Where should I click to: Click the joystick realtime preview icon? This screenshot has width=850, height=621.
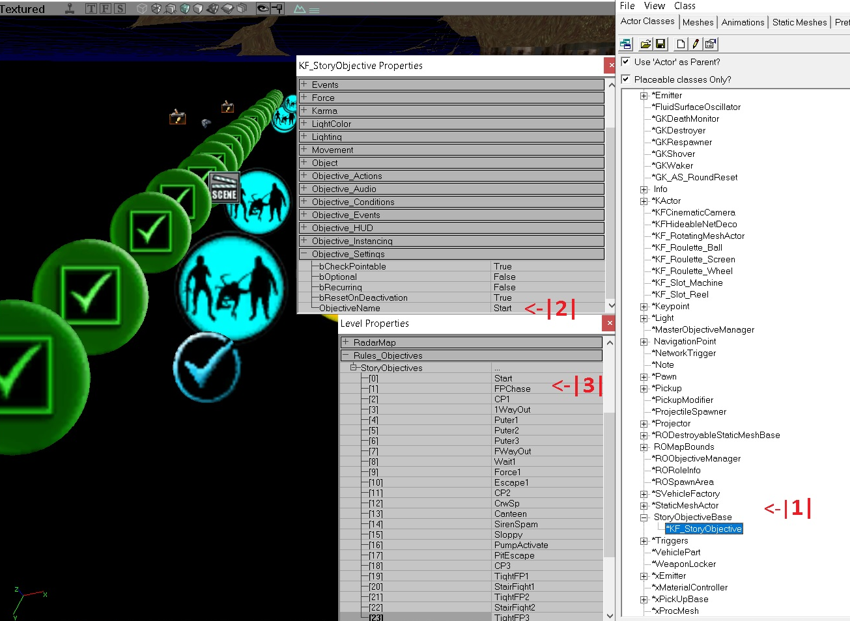point(70,8)
